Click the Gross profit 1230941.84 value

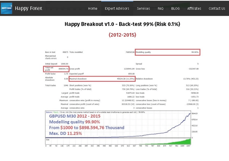(129, 69)
